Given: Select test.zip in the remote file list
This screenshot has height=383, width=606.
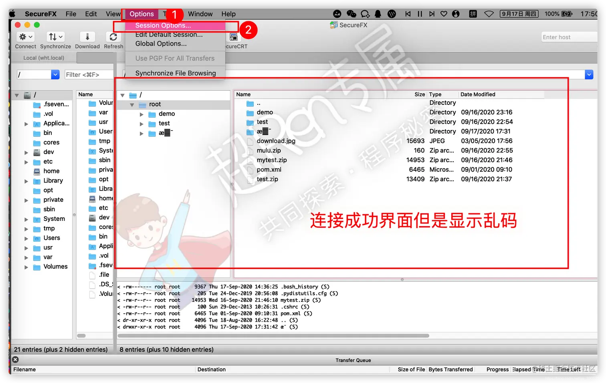Looking at the screenshot, I should point(267,179).
